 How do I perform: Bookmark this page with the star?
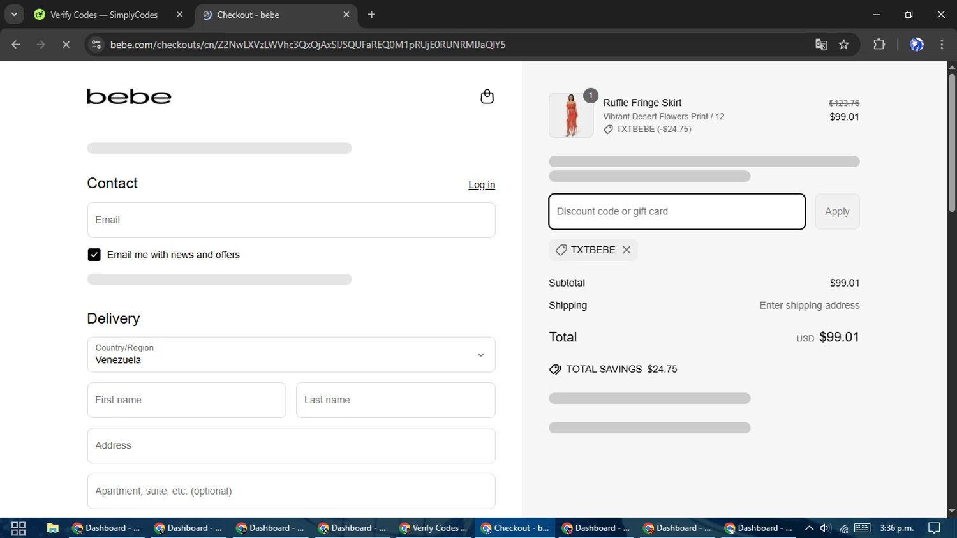pyautogui.click(x=844, y=45)
